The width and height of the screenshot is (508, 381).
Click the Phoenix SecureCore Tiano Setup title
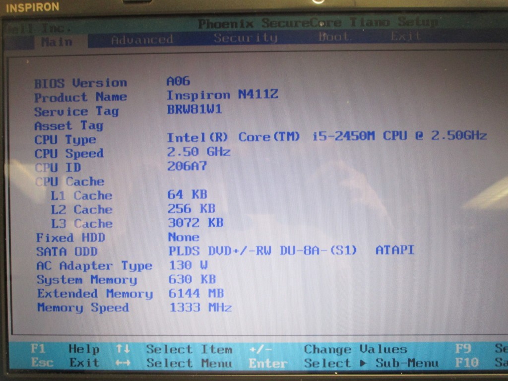(x=317, y=23)
